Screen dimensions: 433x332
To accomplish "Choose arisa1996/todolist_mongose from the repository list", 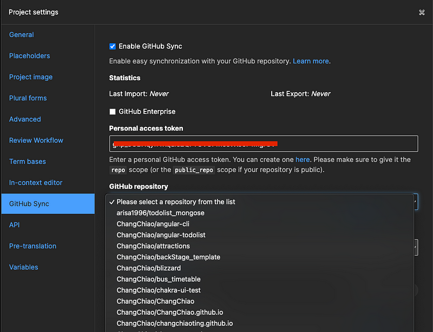I will [x=160, y=213].
